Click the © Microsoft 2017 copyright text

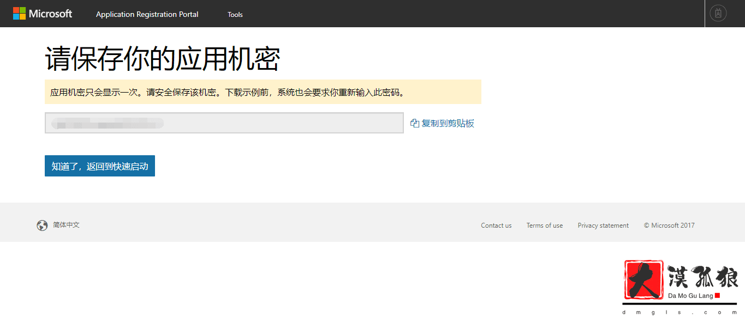pos(669,226)
